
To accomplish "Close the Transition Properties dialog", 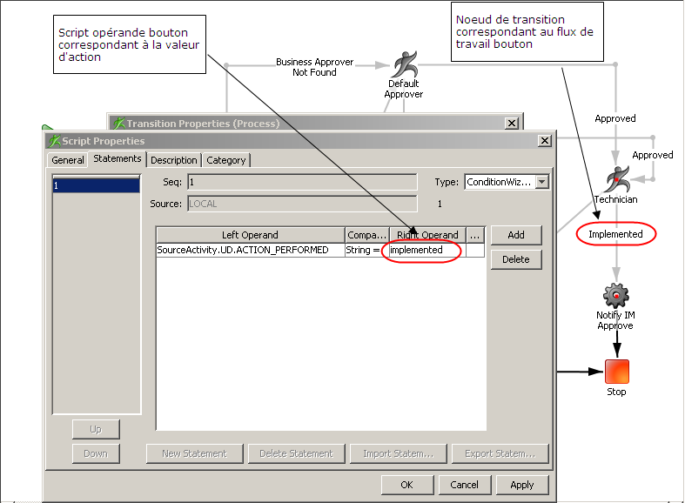I will point(512,124).
